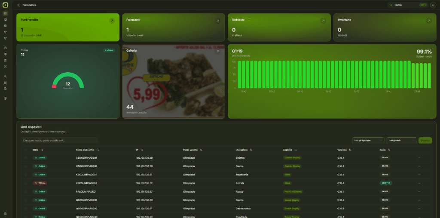Expand the Tutti gli Apptype dropdown
Image resolution: width=440 pixels, height=218 pixels.
tap(368, 141)
